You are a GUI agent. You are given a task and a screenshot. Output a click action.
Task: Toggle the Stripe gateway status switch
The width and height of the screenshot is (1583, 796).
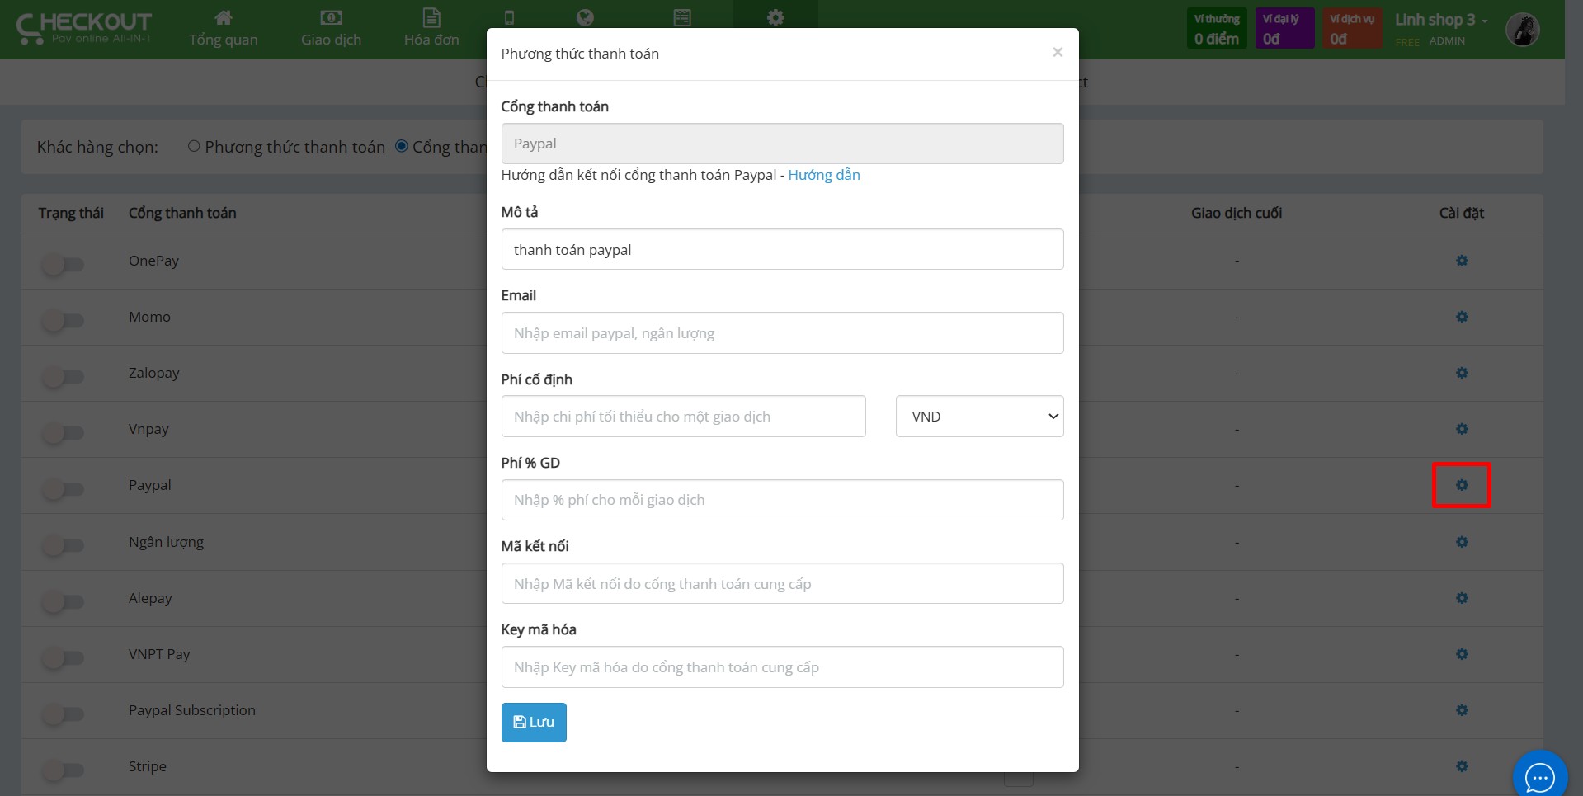(64, 770)
